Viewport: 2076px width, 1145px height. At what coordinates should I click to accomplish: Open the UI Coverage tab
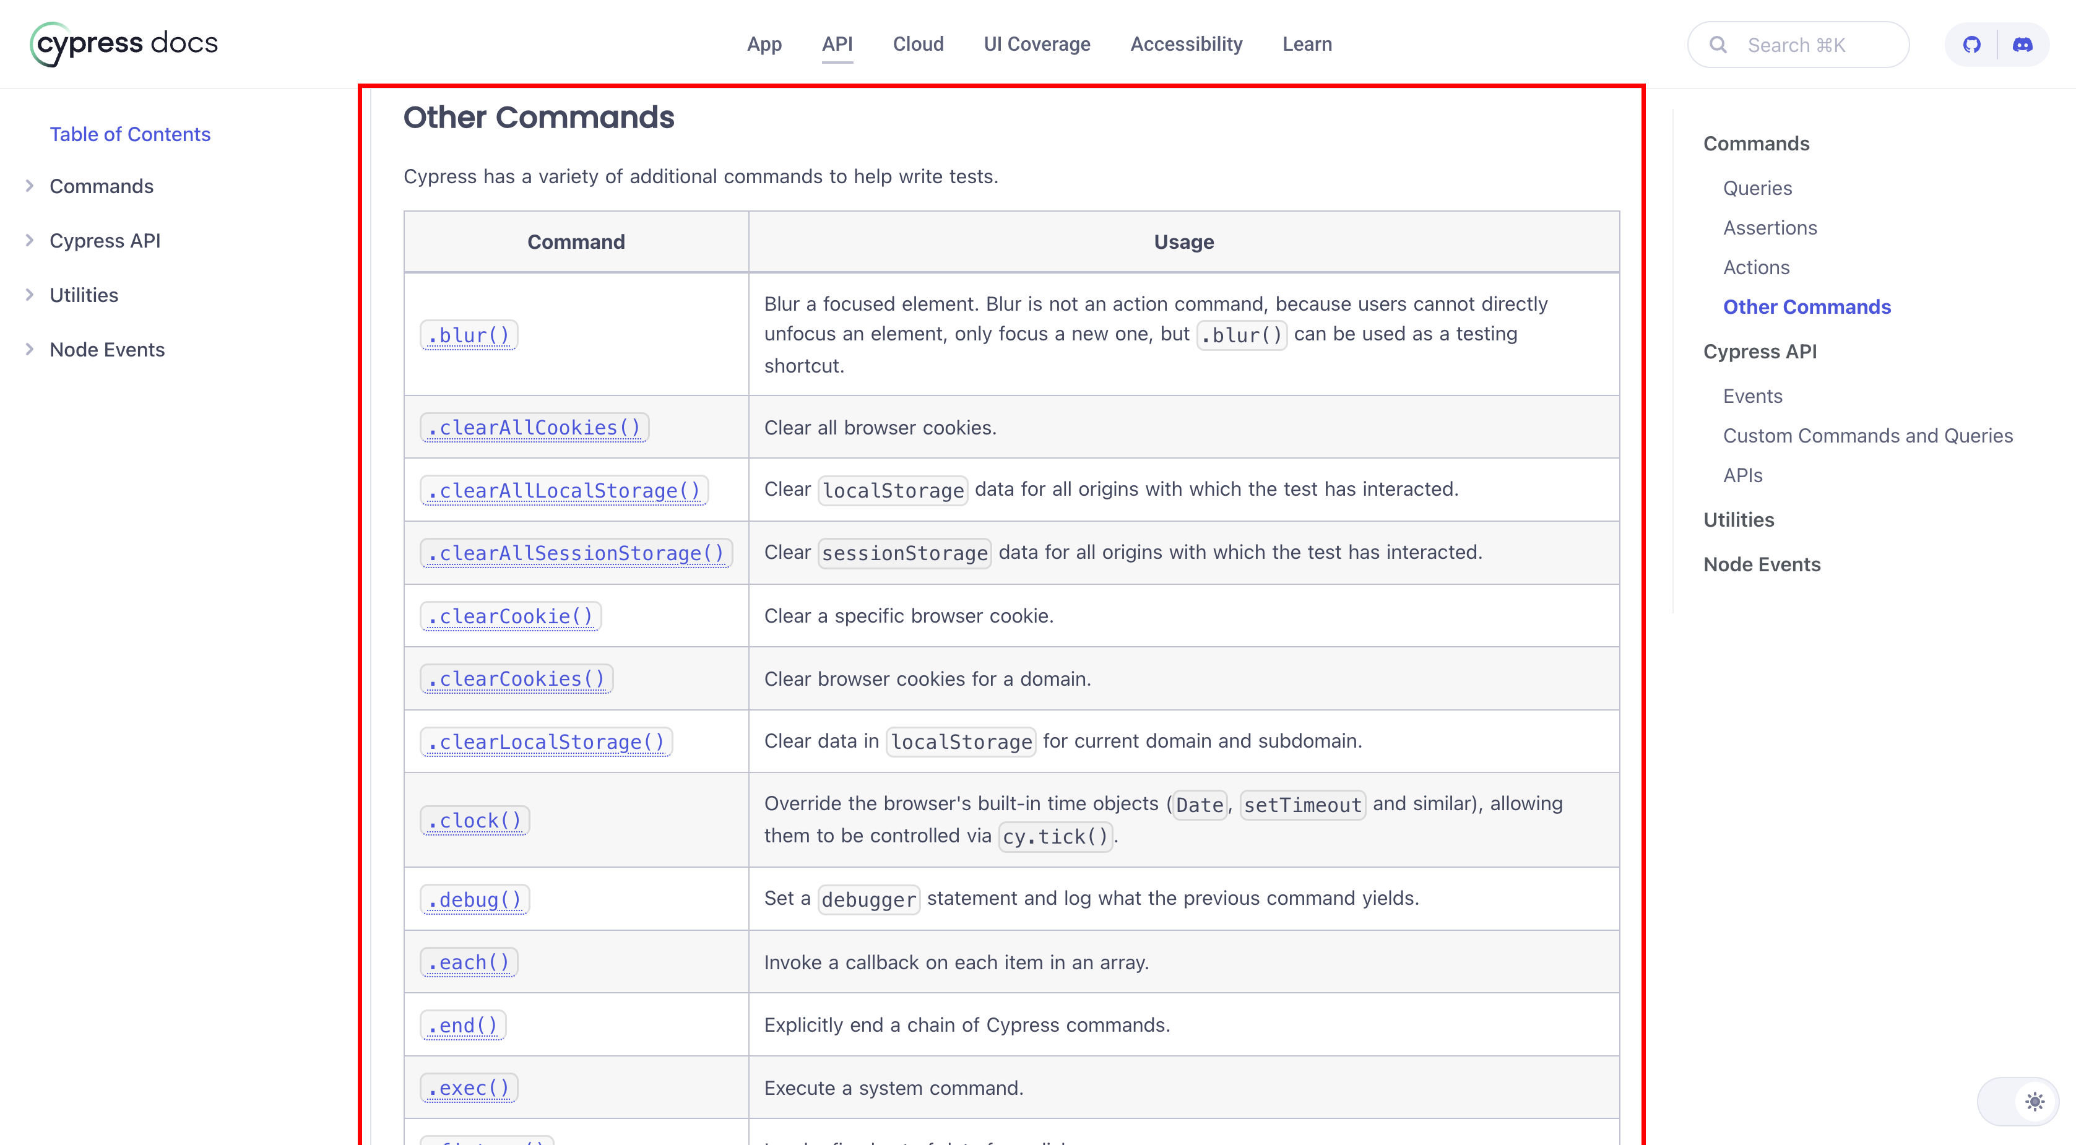click(1036, 45)
